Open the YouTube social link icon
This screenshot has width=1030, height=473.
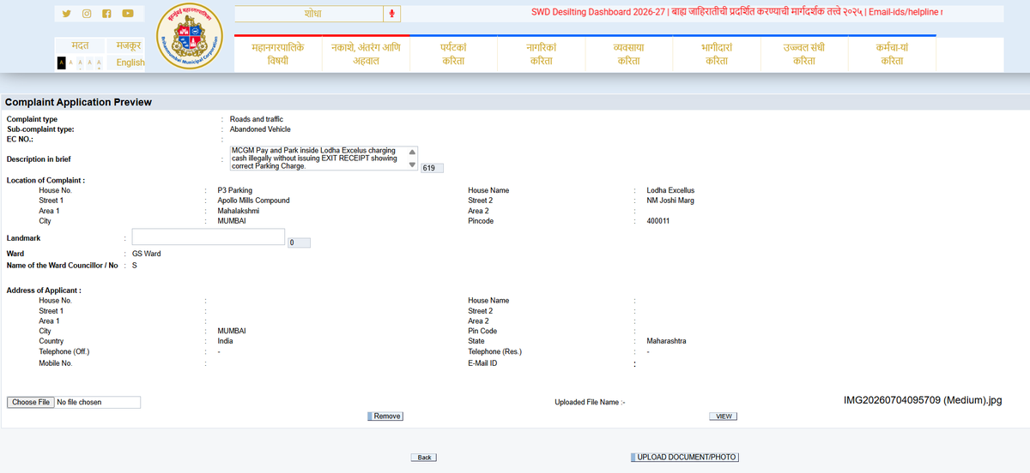128,14
